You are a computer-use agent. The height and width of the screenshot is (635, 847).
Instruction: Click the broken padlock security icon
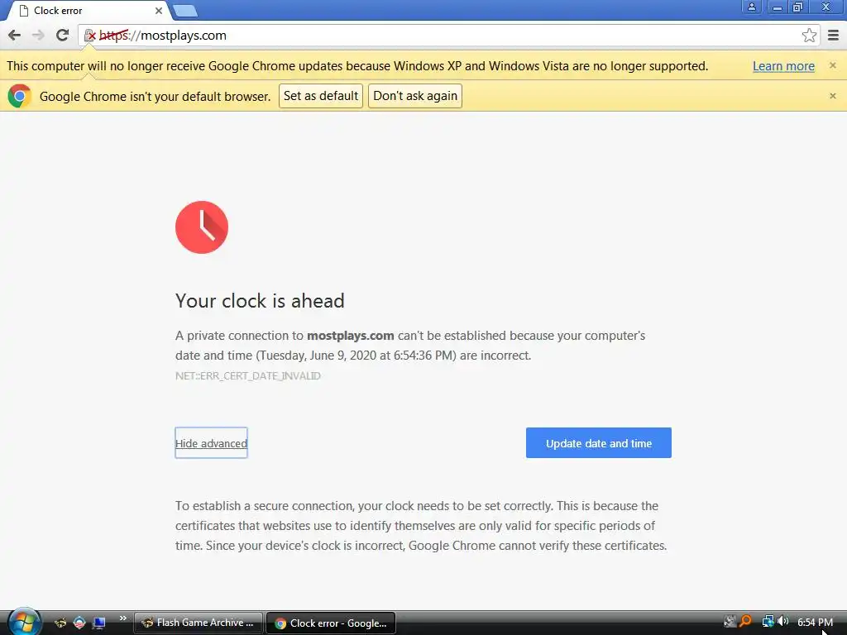coord(90,36)
